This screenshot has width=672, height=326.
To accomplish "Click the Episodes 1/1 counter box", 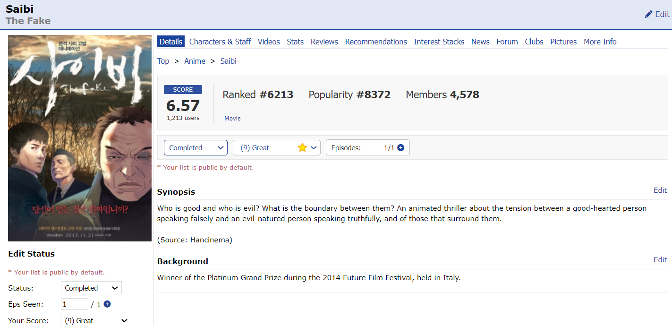I will [x=368, y=148].
